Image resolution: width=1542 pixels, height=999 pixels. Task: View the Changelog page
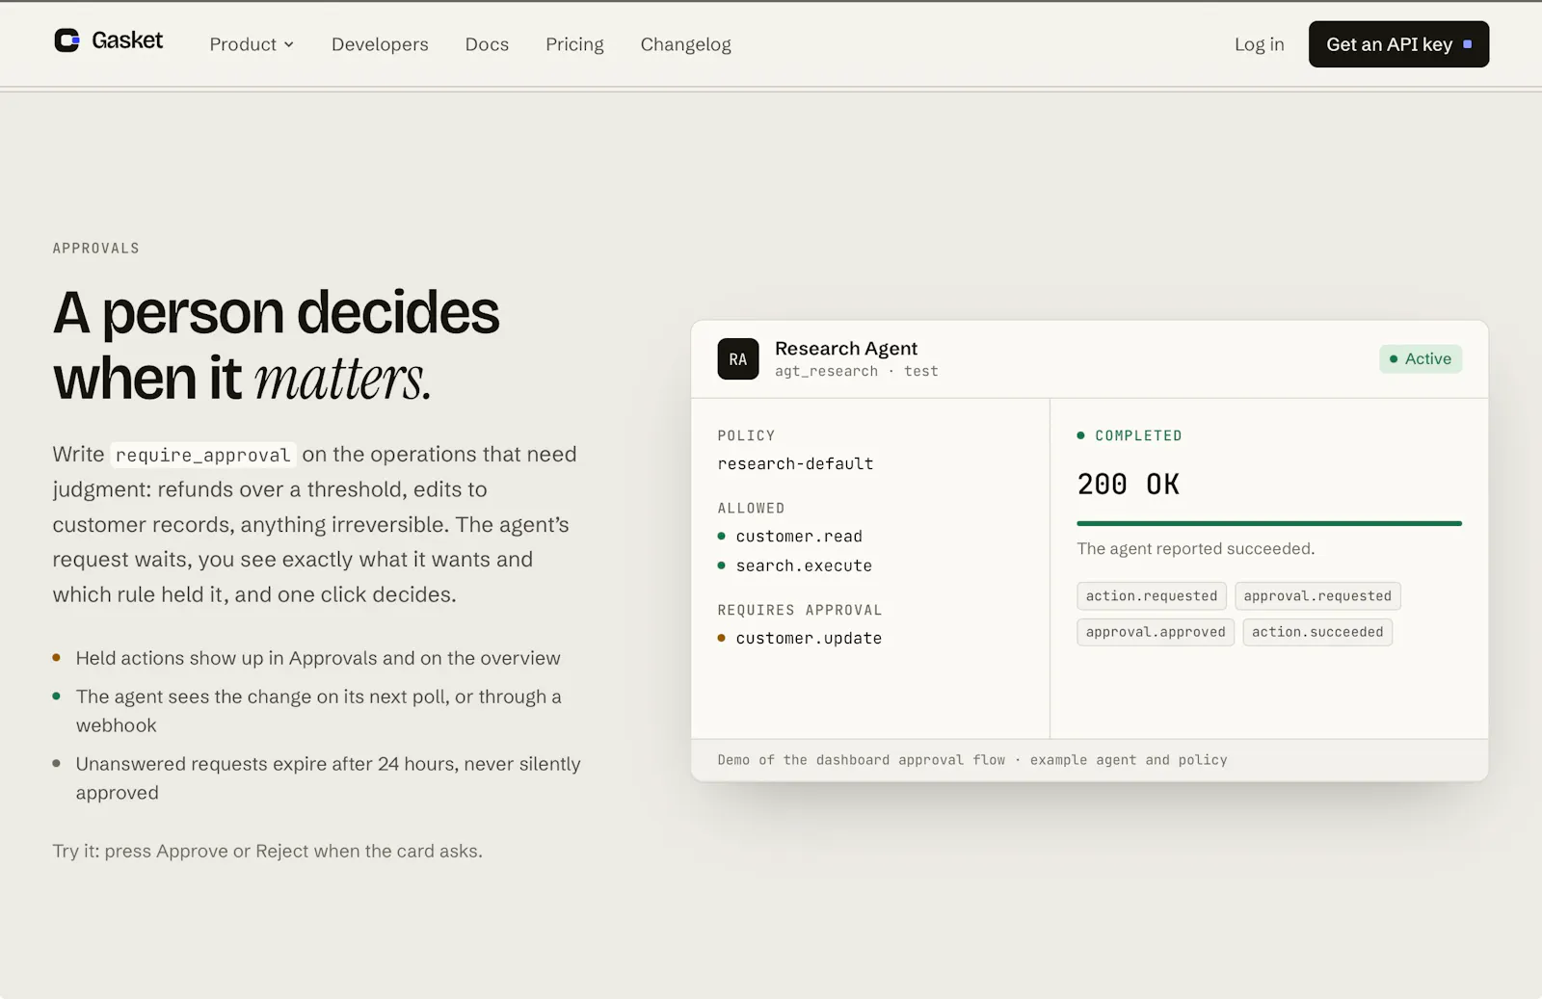tap(685, 44)
